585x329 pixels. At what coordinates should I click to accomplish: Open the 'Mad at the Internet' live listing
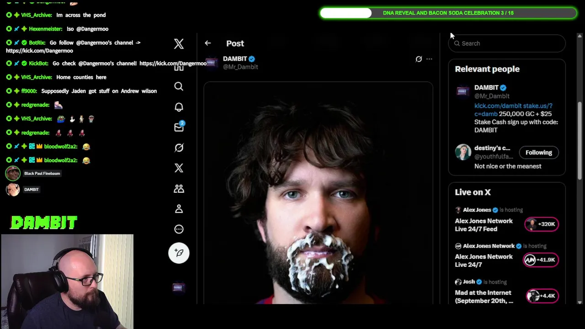[x=484, y=297]
